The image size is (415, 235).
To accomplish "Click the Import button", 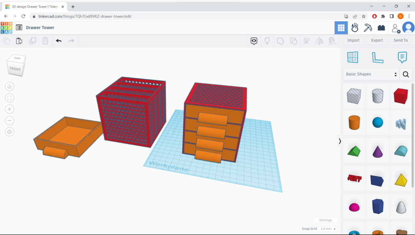I will pos(353,40).
